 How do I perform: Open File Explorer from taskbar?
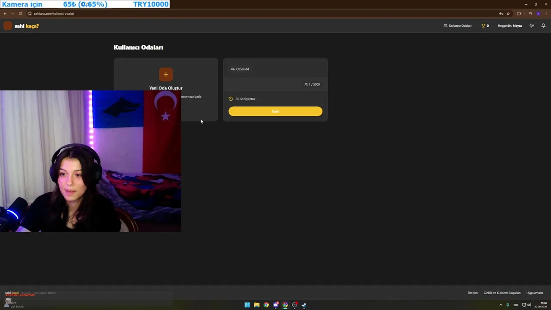point(257,305)
